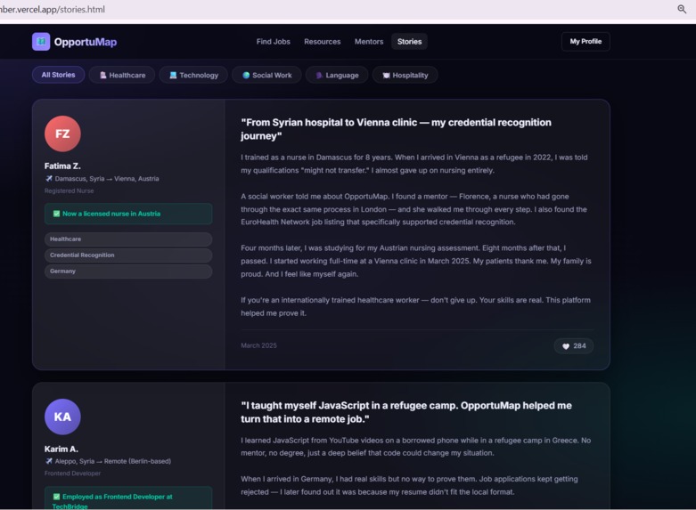This screenshot has width=696, height=510.
Task: Click the check icon on Employed as Frontend Developer badge
Action: 56,497
